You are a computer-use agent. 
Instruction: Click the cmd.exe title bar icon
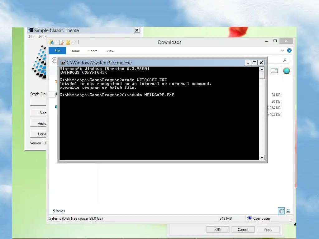coord(63,63)
